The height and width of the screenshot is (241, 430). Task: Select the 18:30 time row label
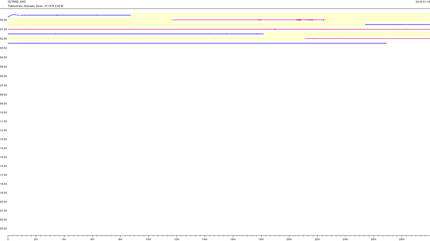pyautogui.click(x=3, y=184)
